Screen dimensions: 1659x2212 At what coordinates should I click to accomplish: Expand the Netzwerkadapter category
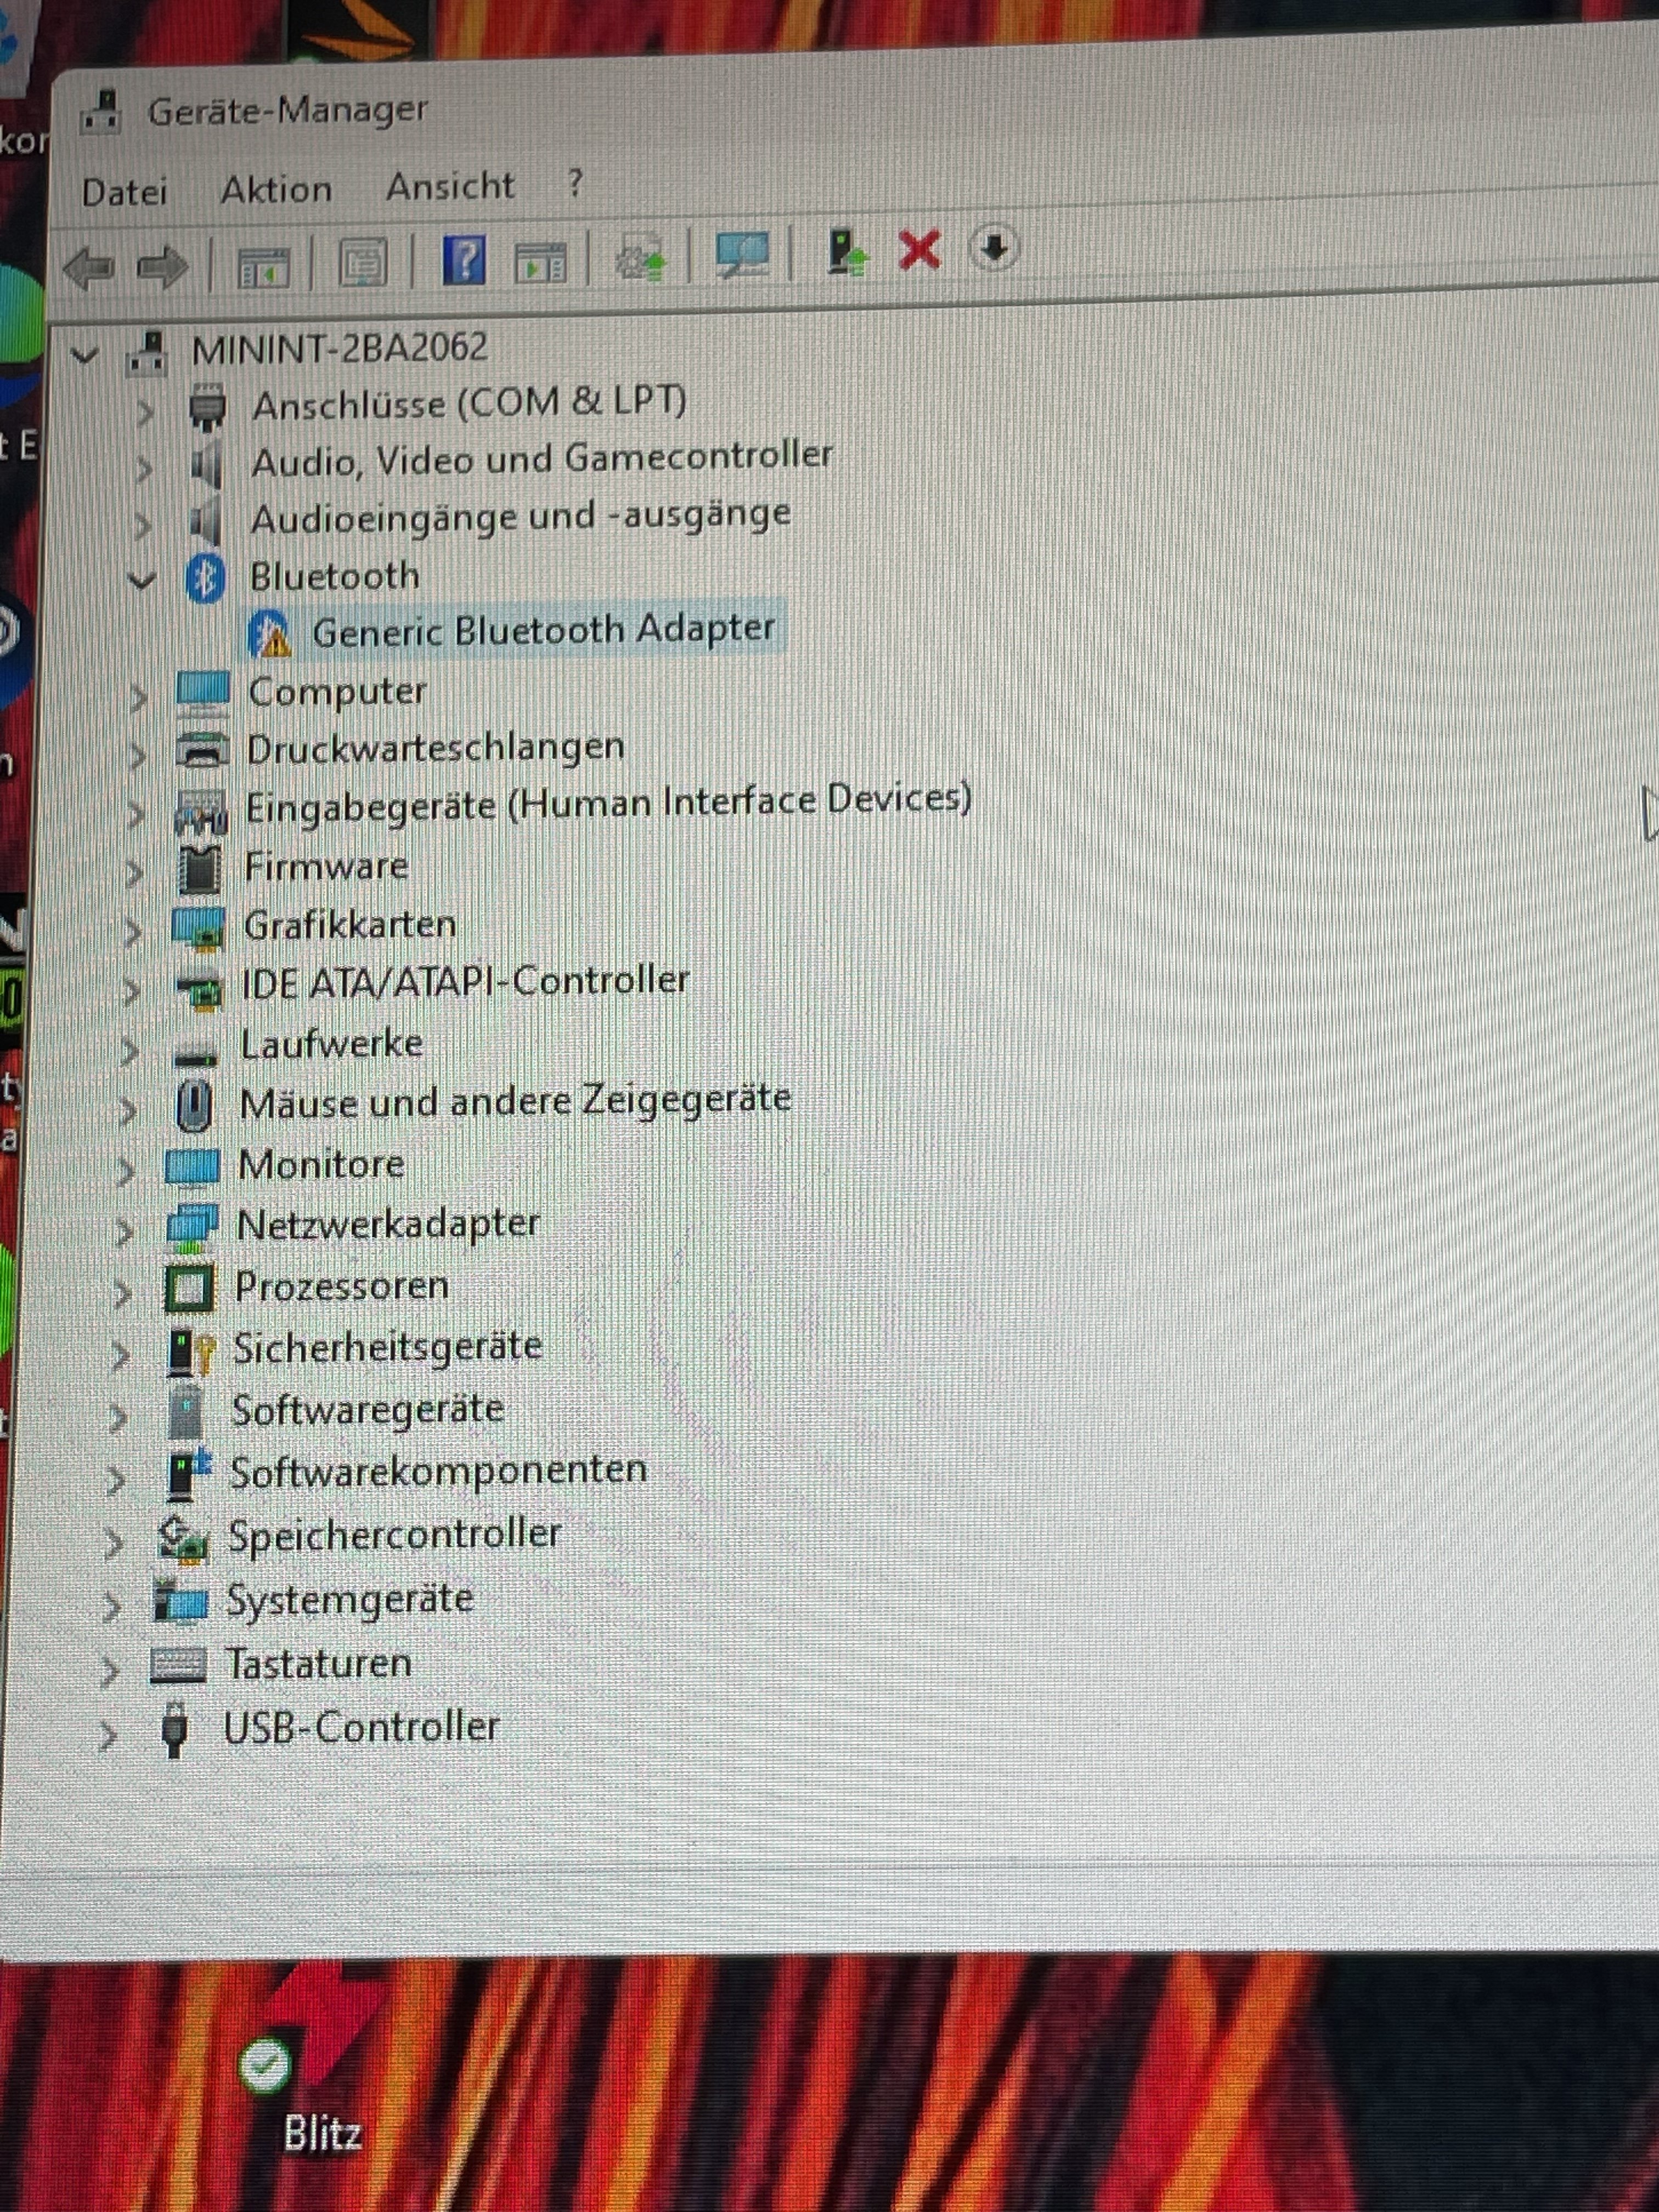point(124,1231)
